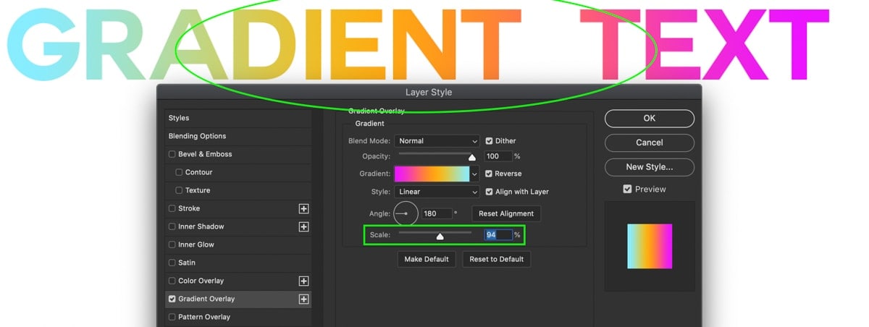The image size is (869, 327).
Task: Click the New Style button
Action: (650, 167)
